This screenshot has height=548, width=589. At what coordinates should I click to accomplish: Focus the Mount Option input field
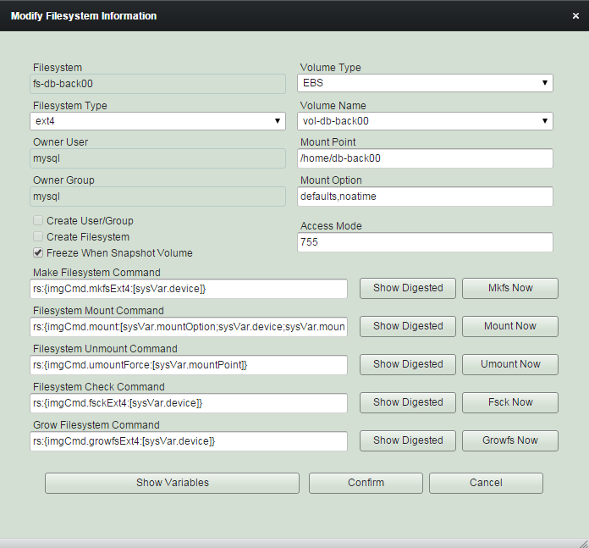click(425, 197)
